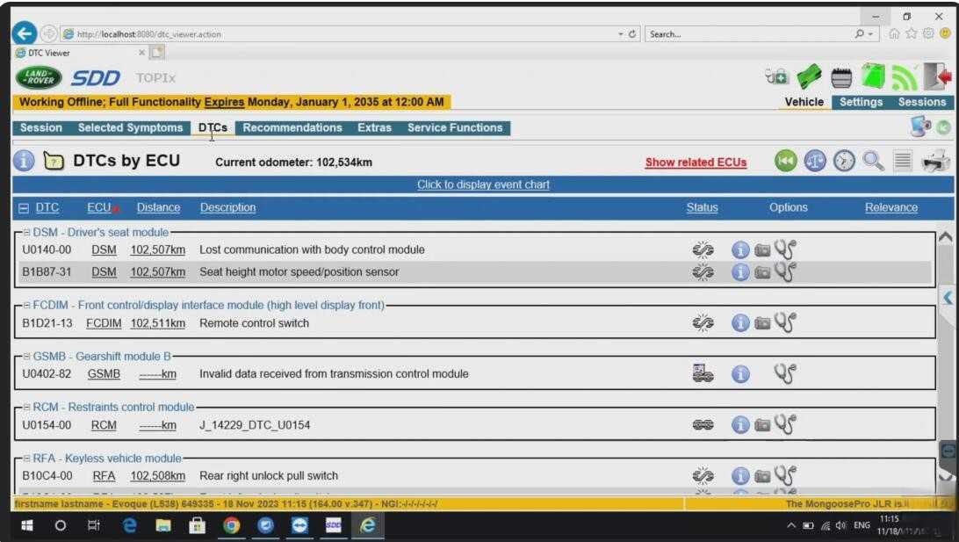Click the green battery/voltage icon in header
Screen dimensions: 959x542
809,77
